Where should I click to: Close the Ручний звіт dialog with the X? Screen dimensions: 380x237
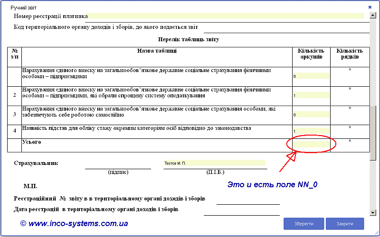pos(370,7)
